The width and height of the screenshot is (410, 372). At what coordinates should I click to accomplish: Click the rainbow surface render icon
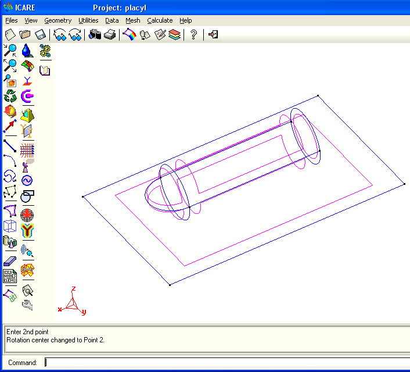point(130,34)
